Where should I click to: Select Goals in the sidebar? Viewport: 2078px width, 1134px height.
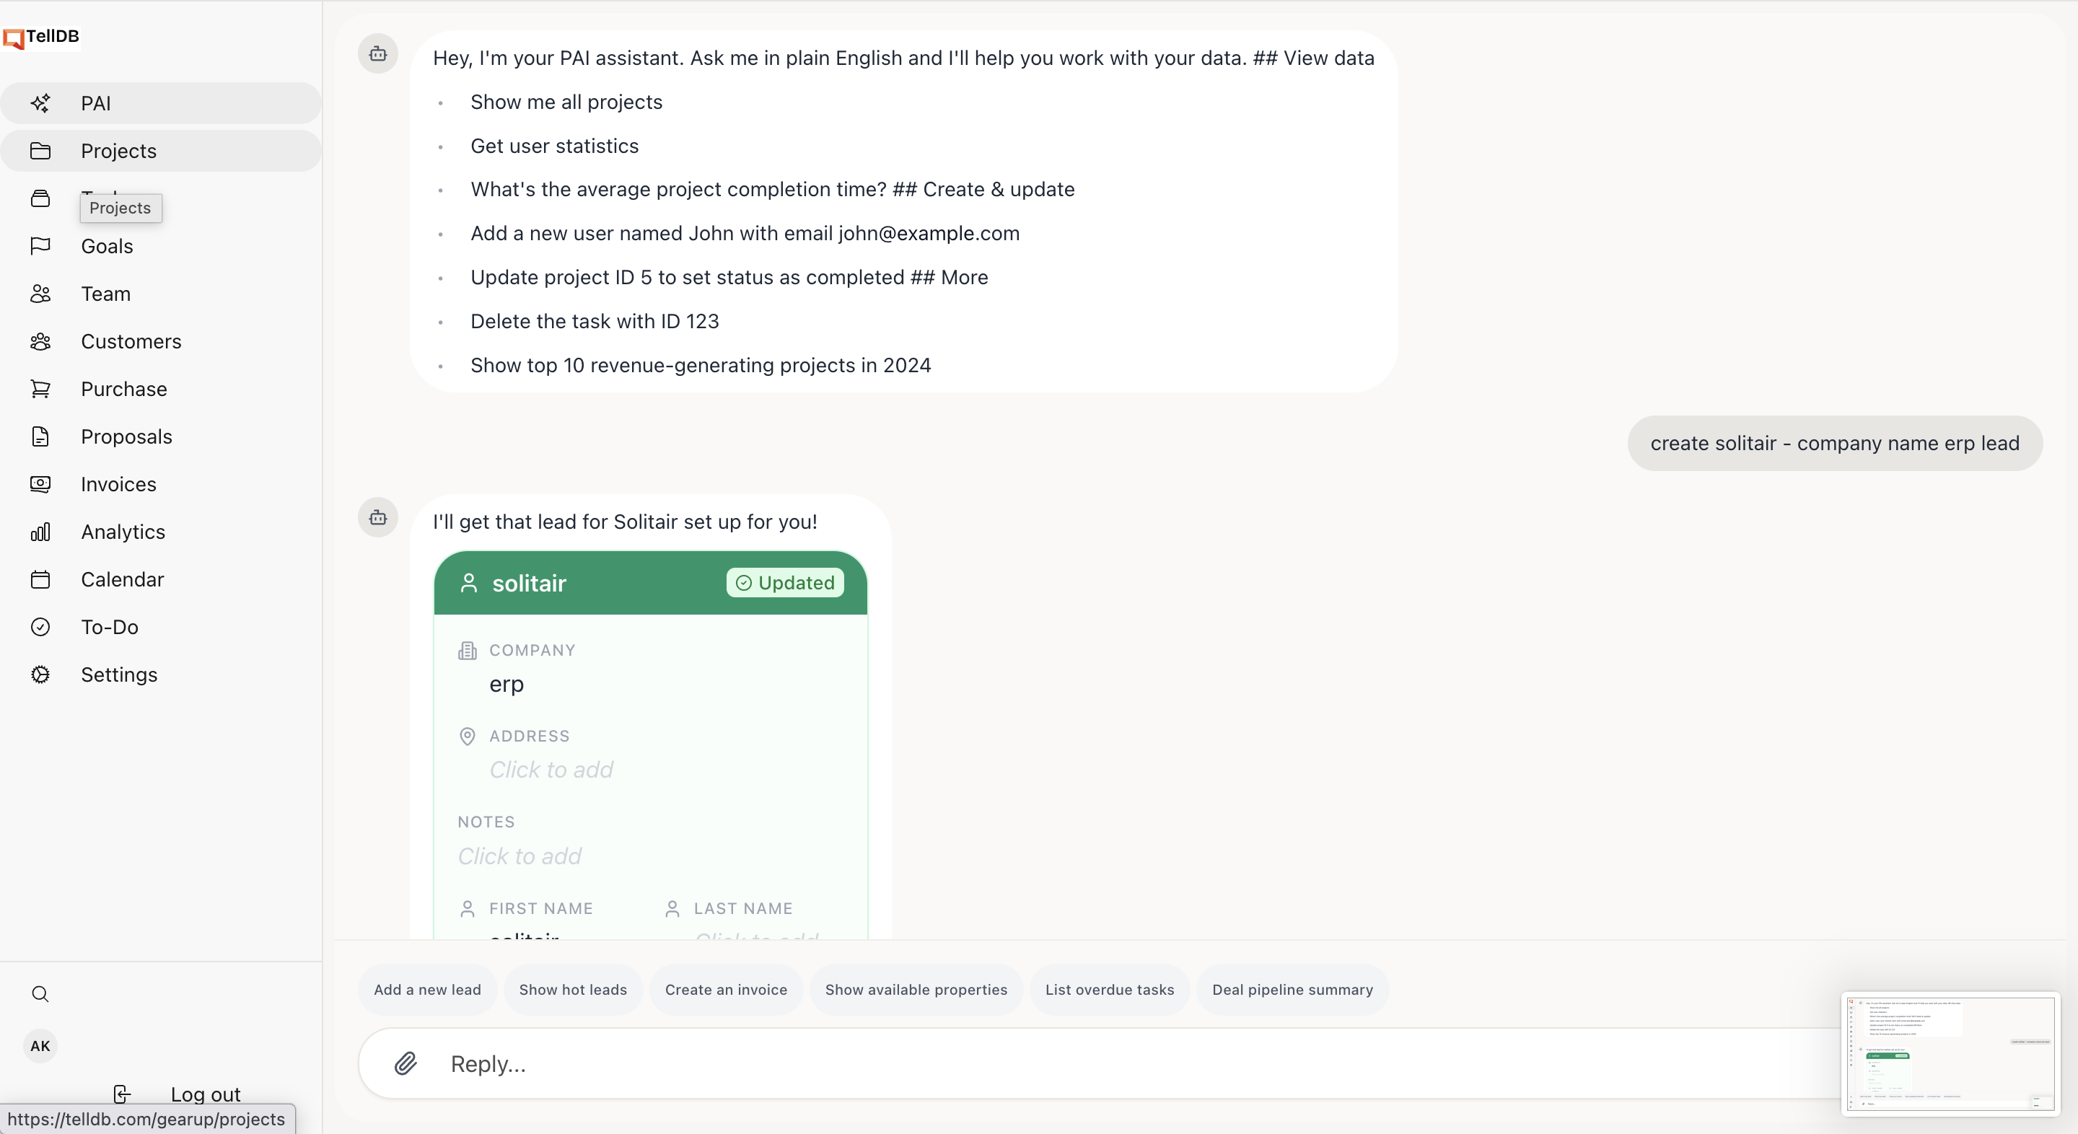click(105, 246)
